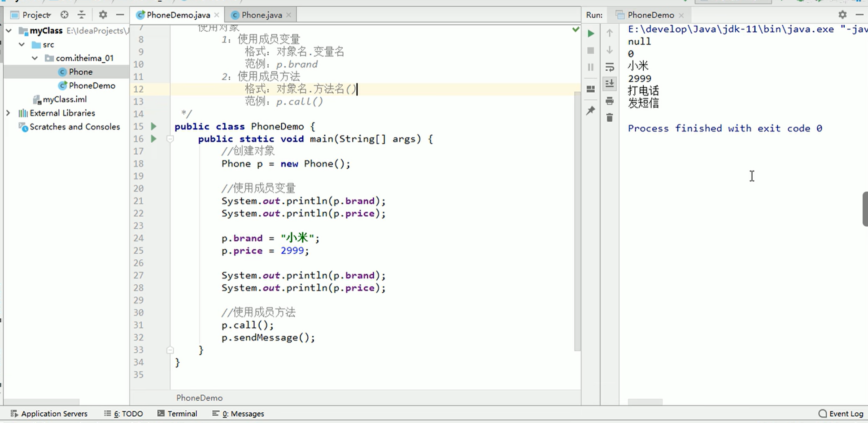Image resolution: width=868 pixels, height=423 pixels.
Task: Open the Event Log
Action: pyautogui.click(x=841, y=414)
